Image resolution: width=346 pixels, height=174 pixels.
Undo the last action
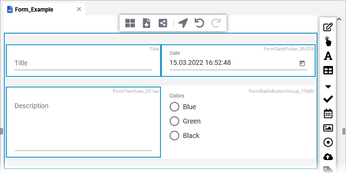click(199, 23)
